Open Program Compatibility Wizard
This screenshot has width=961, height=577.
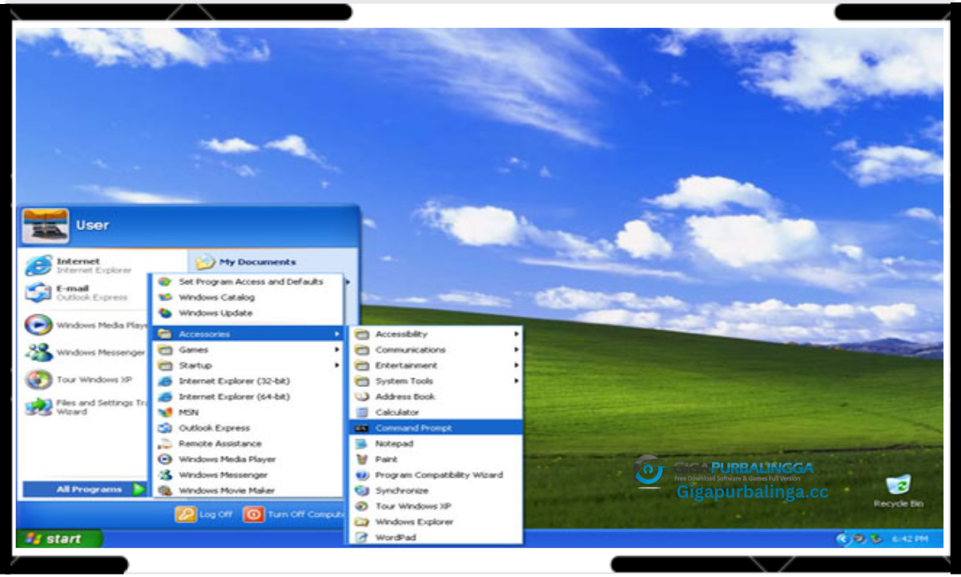point(436,474)
